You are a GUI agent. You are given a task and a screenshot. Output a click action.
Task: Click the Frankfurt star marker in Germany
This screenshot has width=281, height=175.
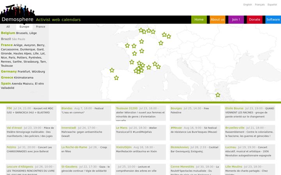click(164, 35)
